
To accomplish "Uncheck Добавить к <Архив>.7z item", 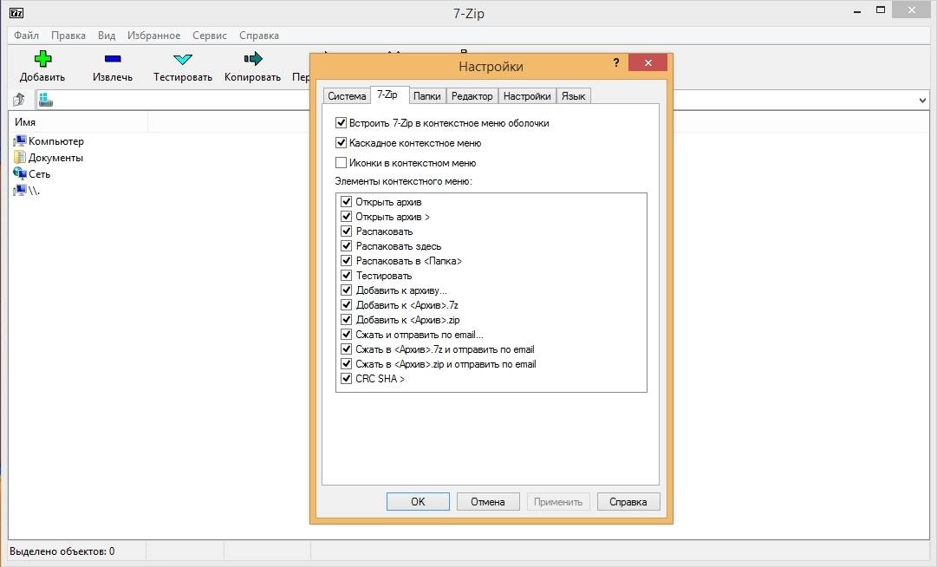I will (x=346, y=304).
